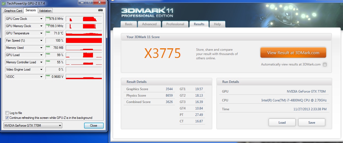343x143 pixels.
Task: Click the CT result 16.87
Action: 199,121
